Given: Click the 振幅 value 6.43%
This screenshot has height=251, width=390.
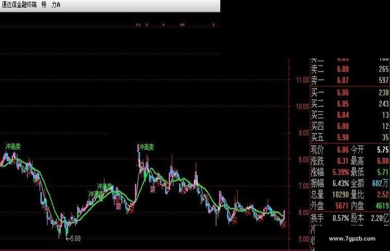Looking at the screenshot, I should click(341, 183).
